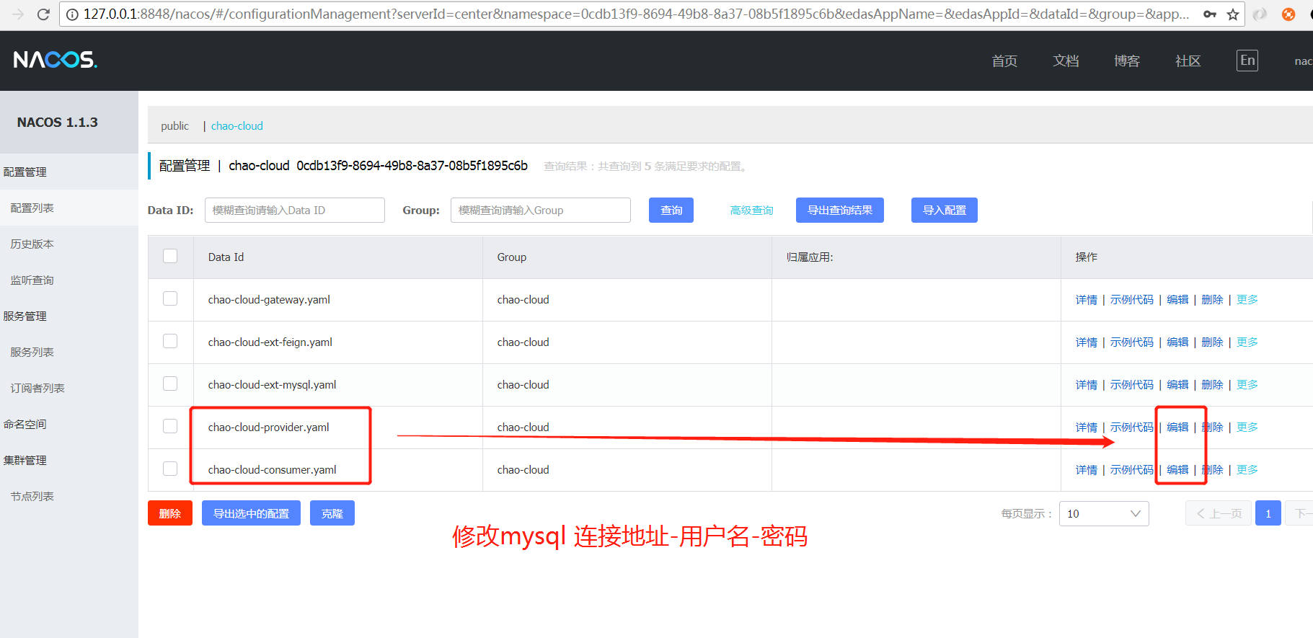This screenshot has width=1313, height=638.
Task: Check the chao-cloud-provider.yaml row checkbox
Action: point(170,426)
